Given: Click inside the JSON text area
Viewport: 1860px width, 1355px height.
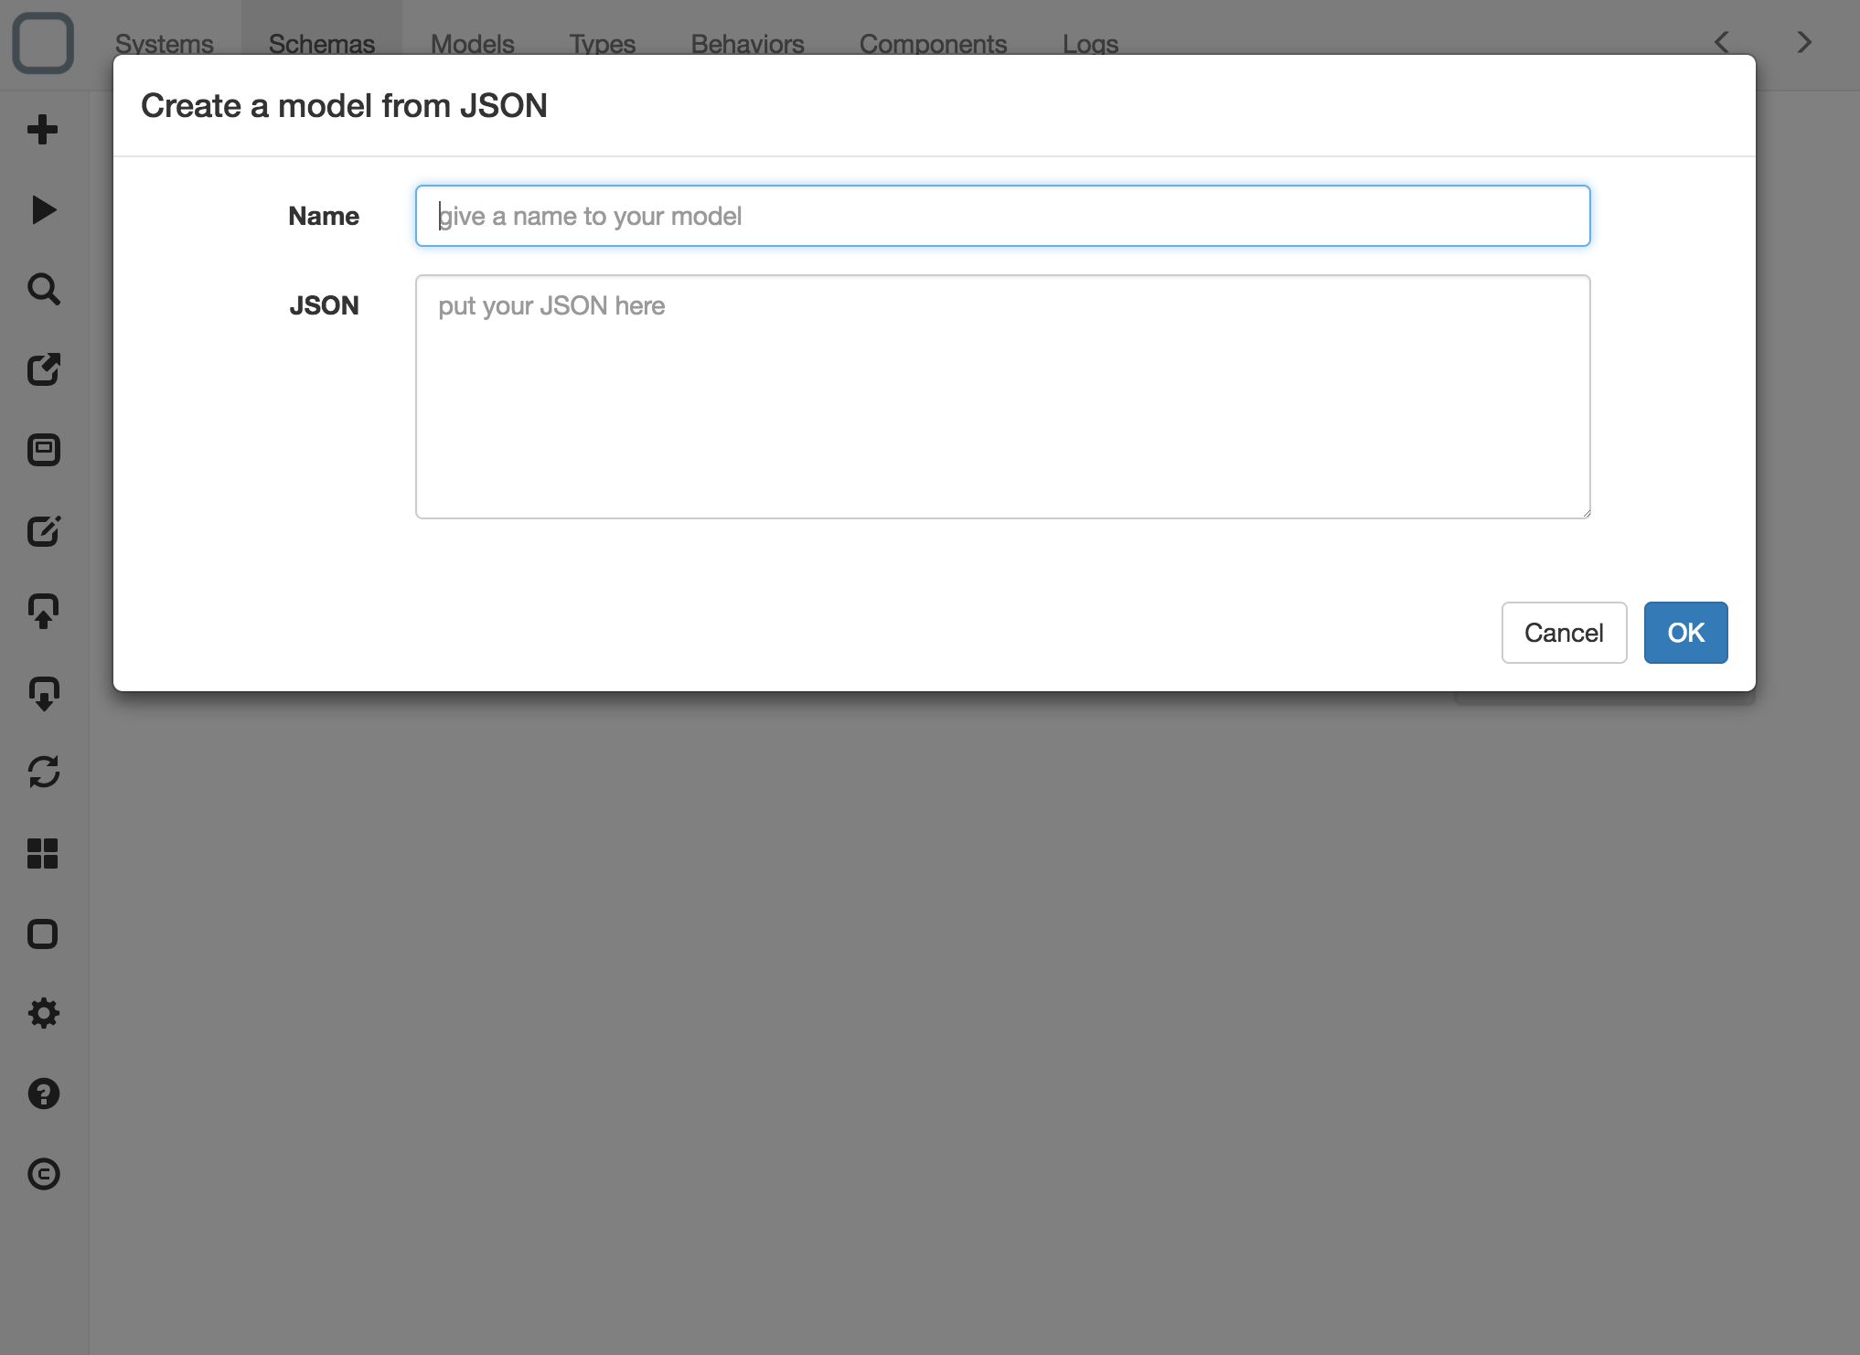Looking at the screenshot, I should [x=1003, y=397].
